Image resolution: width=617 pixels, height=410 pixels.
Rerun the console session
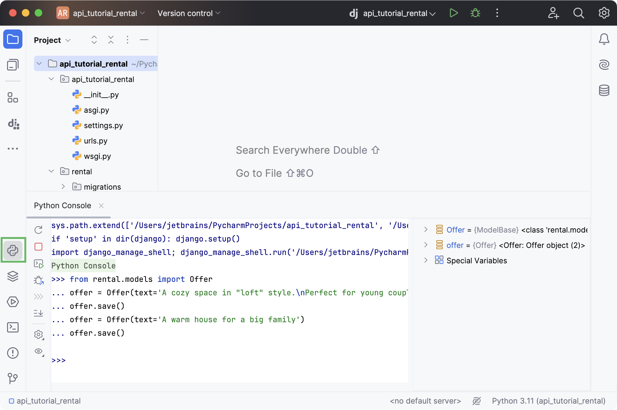click(x=38, y=230)
